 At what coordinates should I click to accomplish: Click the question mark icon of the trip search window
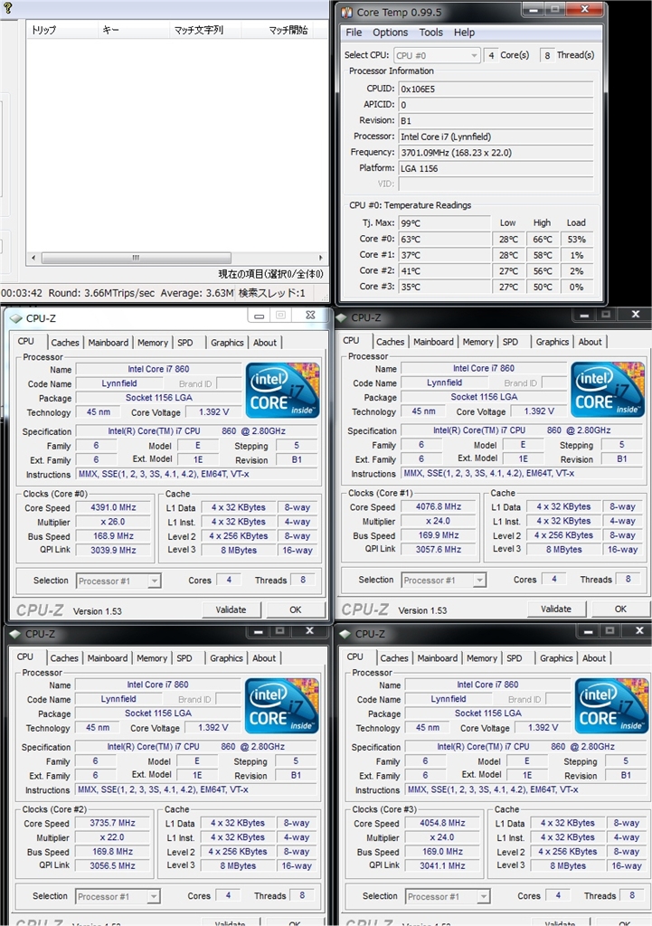7,7
